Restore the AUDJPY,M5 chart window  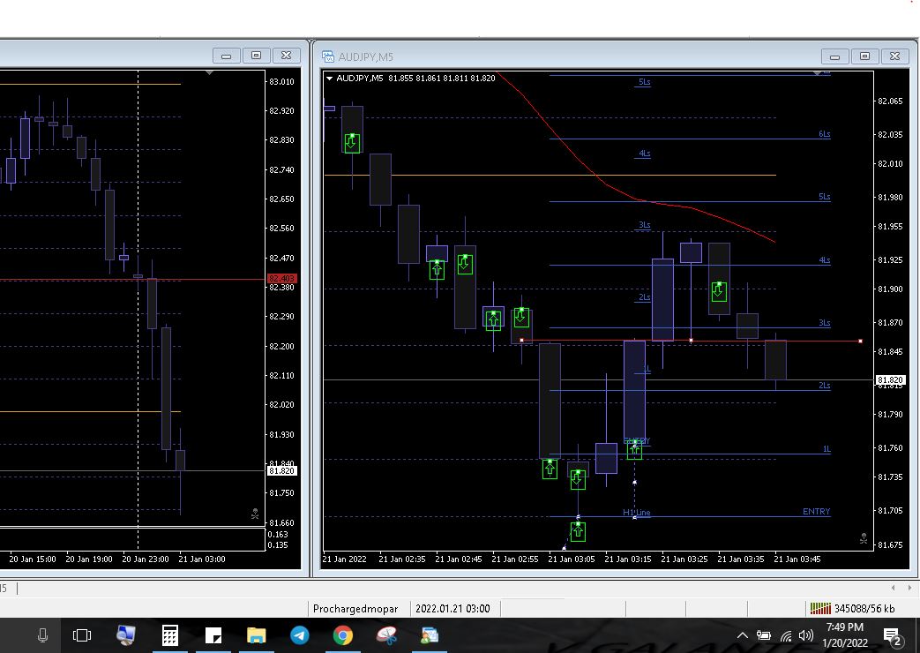864,56
